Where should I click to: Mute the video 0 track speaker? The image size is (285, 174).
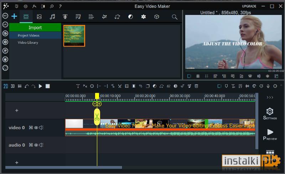click(x=41, y=128)
